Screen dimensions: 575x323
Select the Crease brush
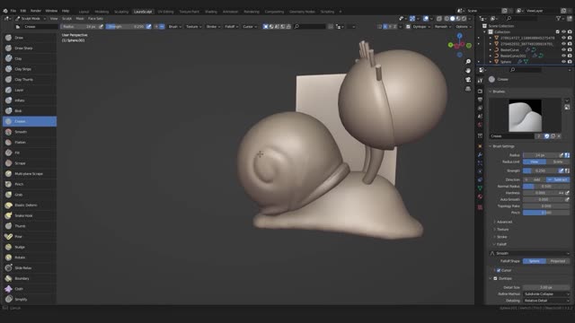[30, 121]
